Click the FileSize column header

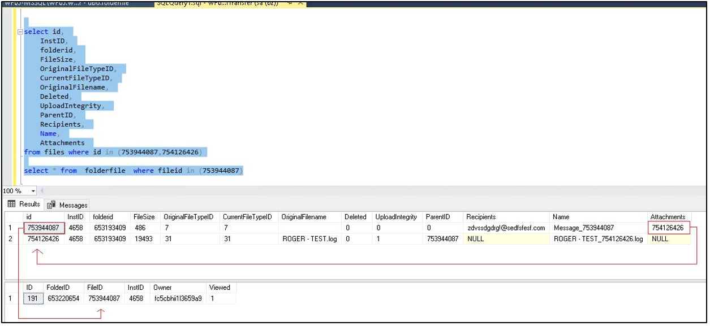coord(144,217)
